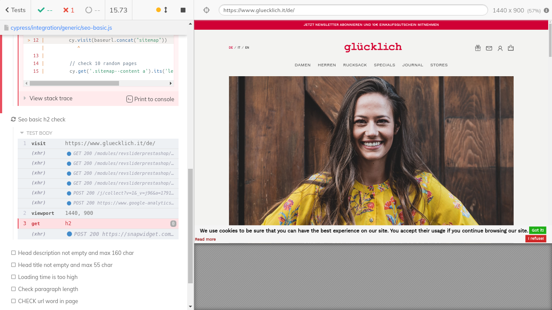Click the stop test run square icon
The width and height of the screenshot is (552, 310).
(183, 10)
